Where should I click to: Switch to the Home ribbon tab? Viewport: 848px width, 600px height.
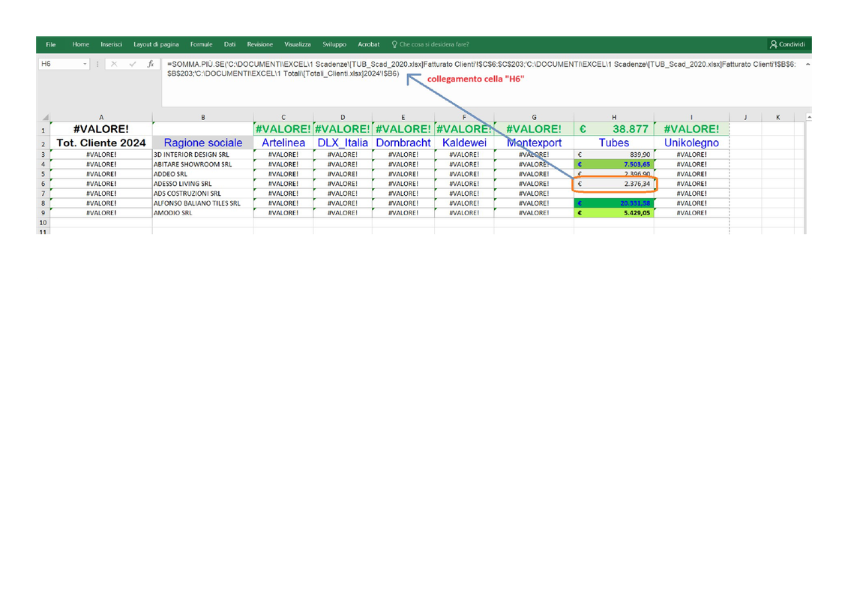click(80, 44)
